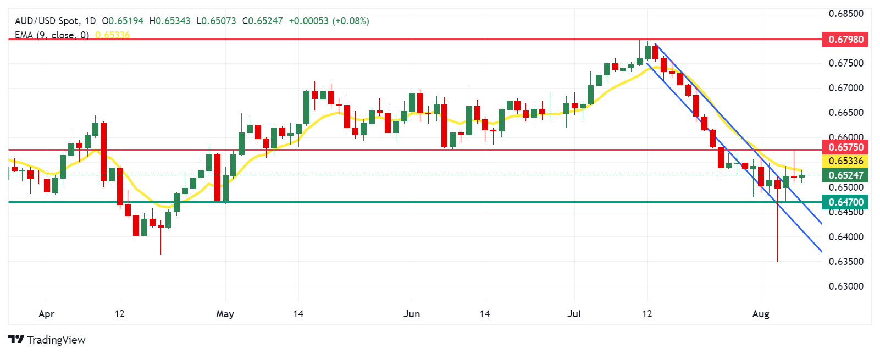Viewport: 880px width, 354px height.
Task: Click the green 0.65247 current price tag
Action: [x=845, y=175]
